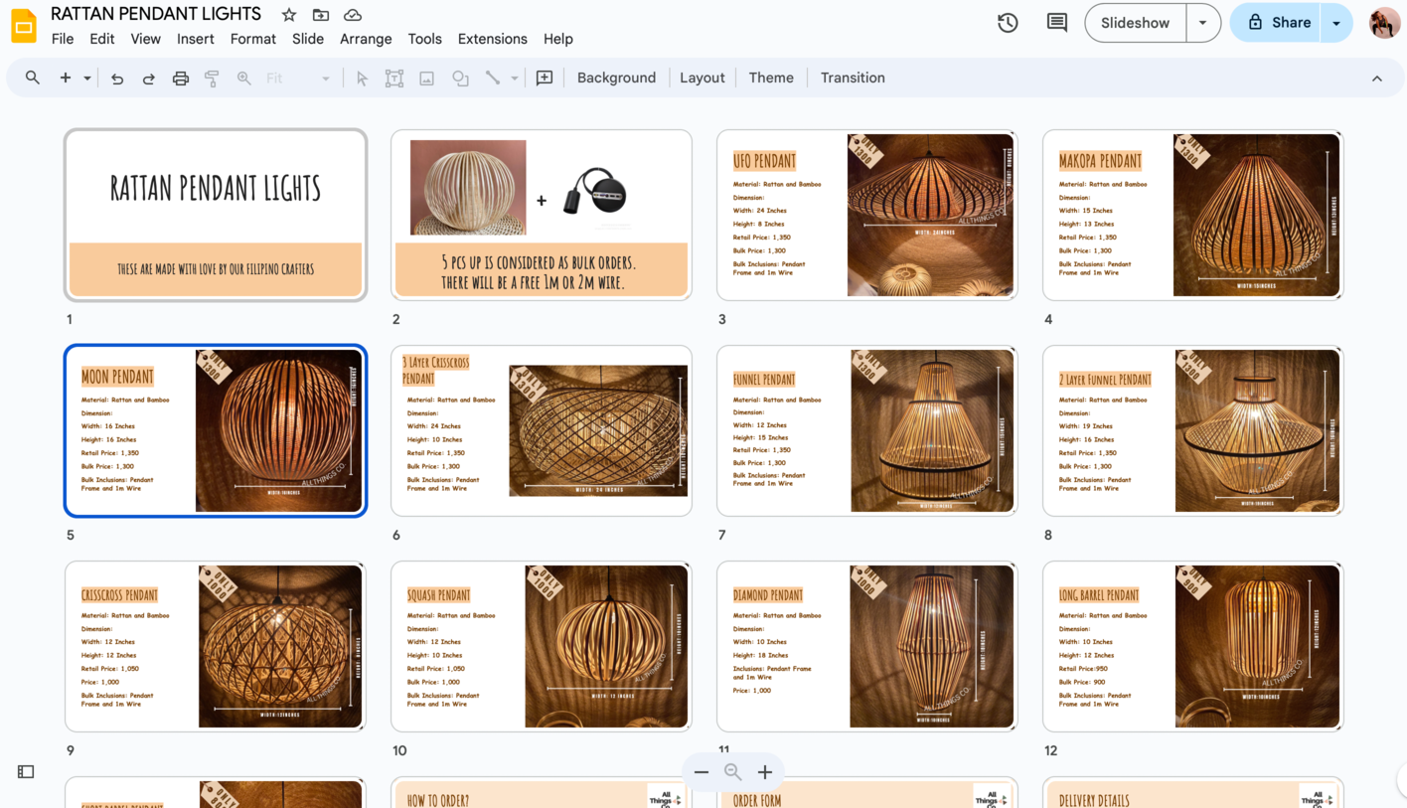
Task: Print the presentation
Action: [181, 78]
